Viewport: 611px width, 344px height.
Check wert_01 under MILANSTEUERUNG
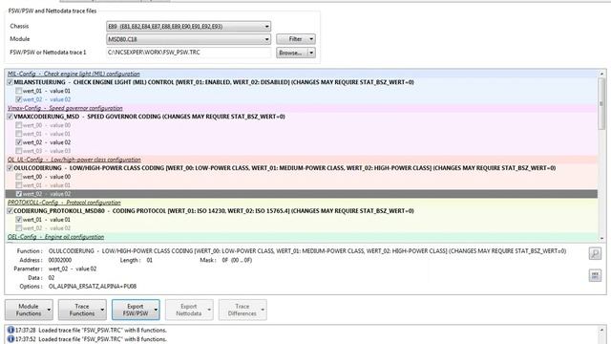point(19,91)
